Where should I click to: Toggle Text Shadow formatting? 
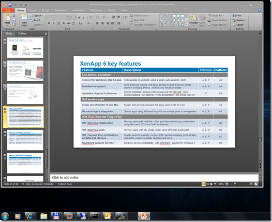[x=64, y=23]
